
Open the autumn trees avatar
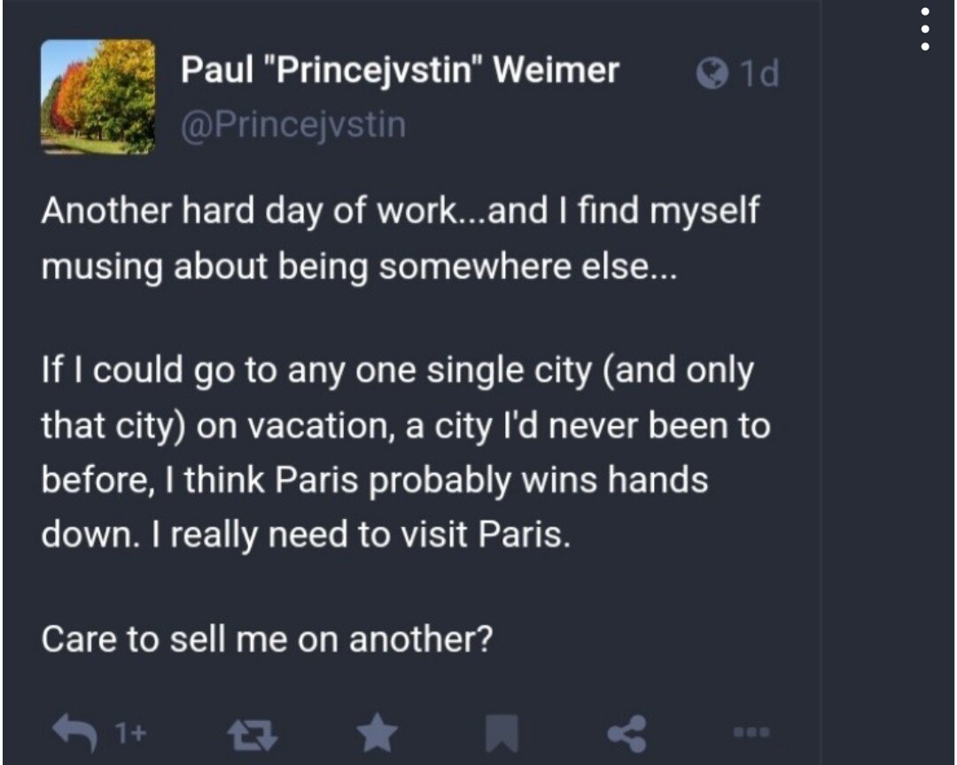click(x=97, y=97)
